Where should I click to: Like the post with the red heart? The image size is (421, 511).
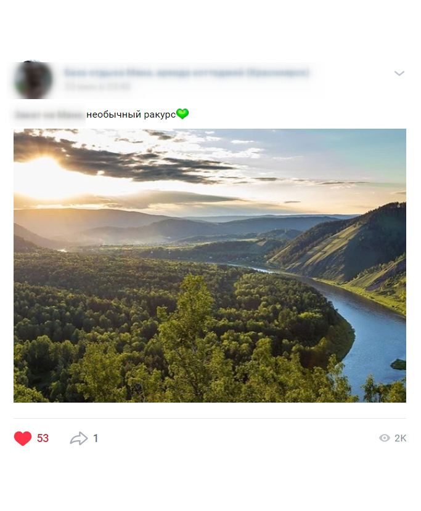pyautogui.click(x=23, y=438)
